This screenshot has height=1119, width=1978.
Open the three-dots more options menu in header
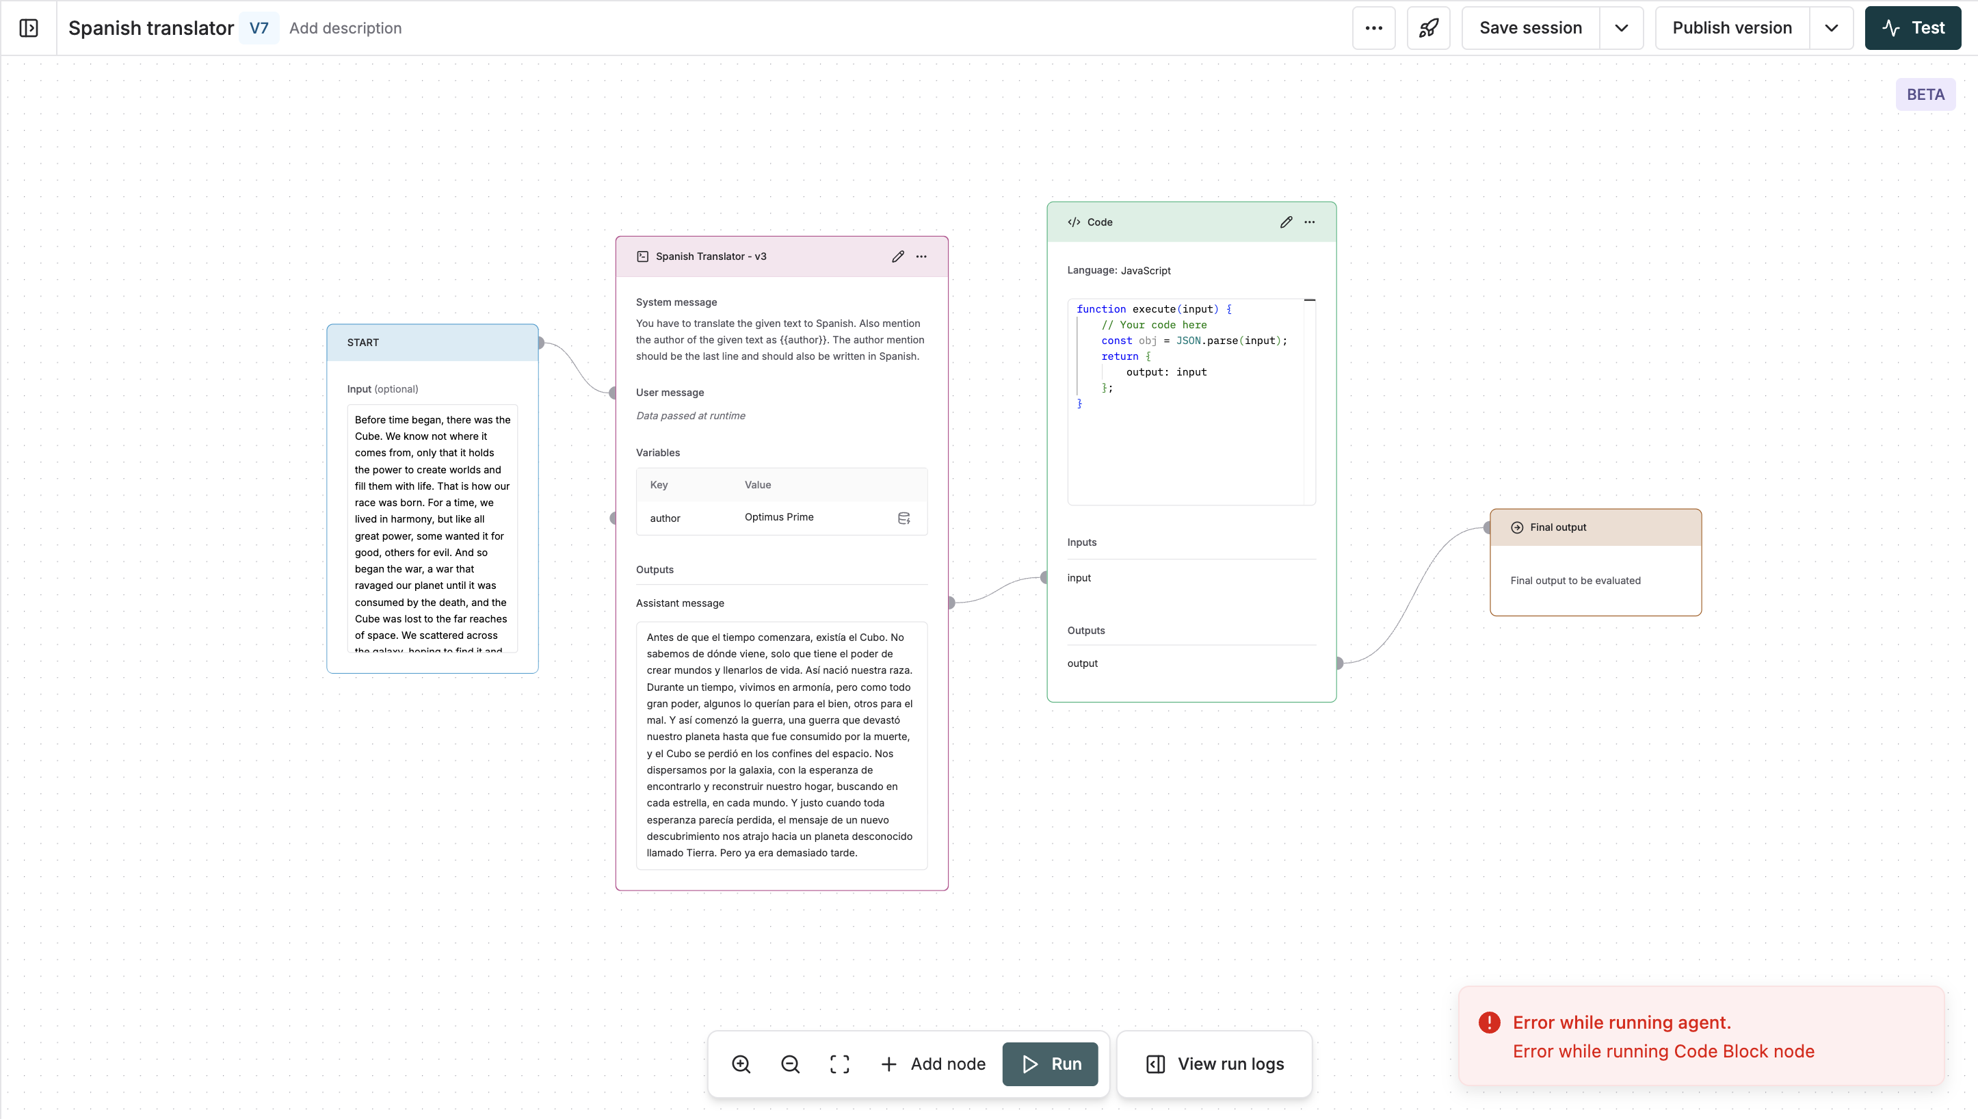[1373, 29]
